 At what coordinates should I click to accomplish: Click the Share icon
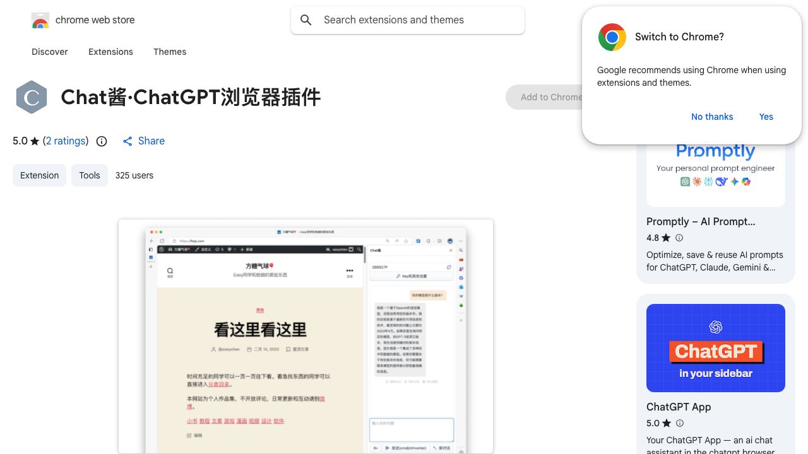[x=128, y=141]
